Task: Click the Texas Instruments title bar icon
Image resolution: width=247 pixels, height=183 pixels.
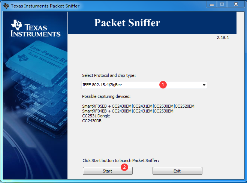Action: coord(6,6)
